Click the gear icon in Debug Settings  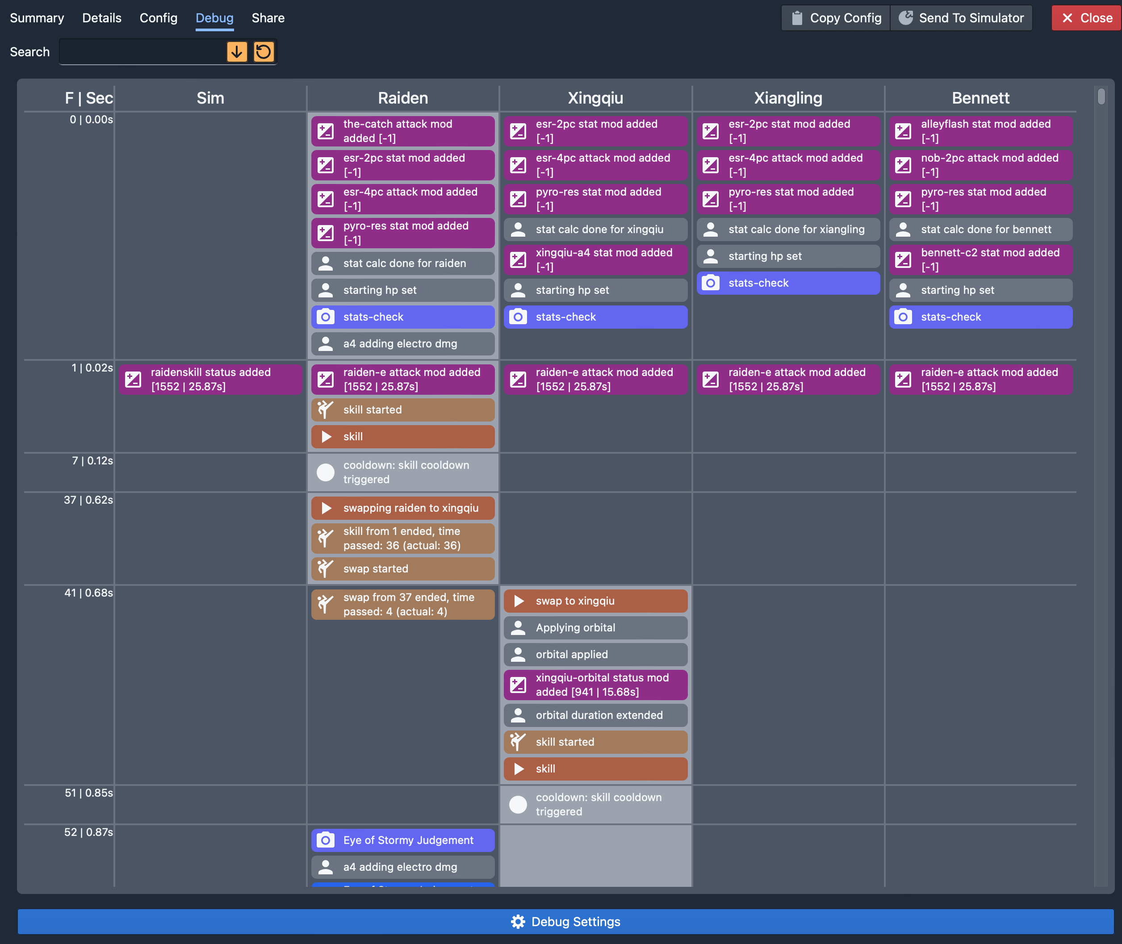518,922
